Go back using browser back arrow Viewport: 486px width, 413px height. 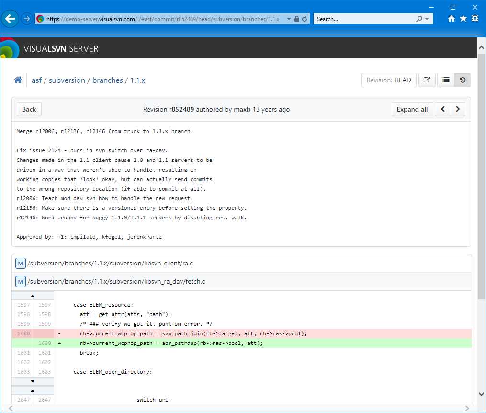(10, 19)
